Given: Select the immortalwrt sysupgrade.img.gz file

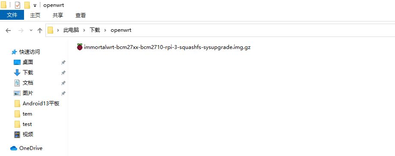Looking at the screenshot, I should point(164,47).
